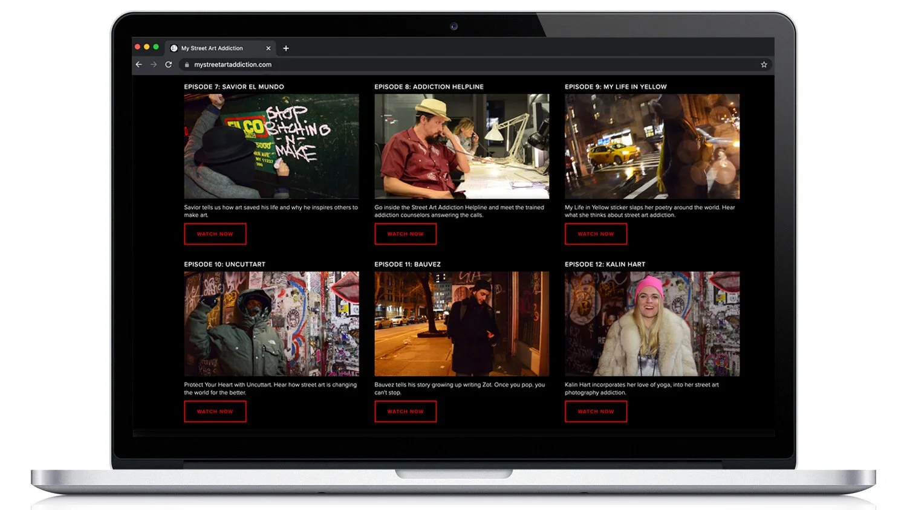This screenshot has height=510, width=907.
Task: Open the My Life in Yellow thumbnail
Action: pos(652,146)
